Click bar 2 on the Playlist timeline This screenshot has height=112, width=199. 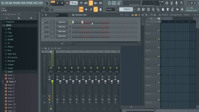(169, 22)
